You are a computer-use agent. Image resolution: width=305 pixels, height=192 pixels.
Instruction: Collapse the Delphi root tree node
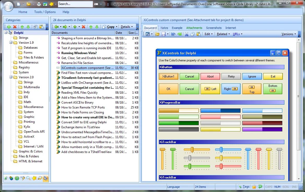coord(6,33)
